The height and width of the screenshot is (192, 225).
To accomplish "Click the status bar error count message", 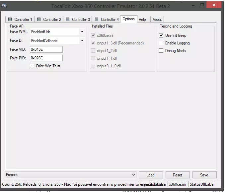I will click(70, 184).
